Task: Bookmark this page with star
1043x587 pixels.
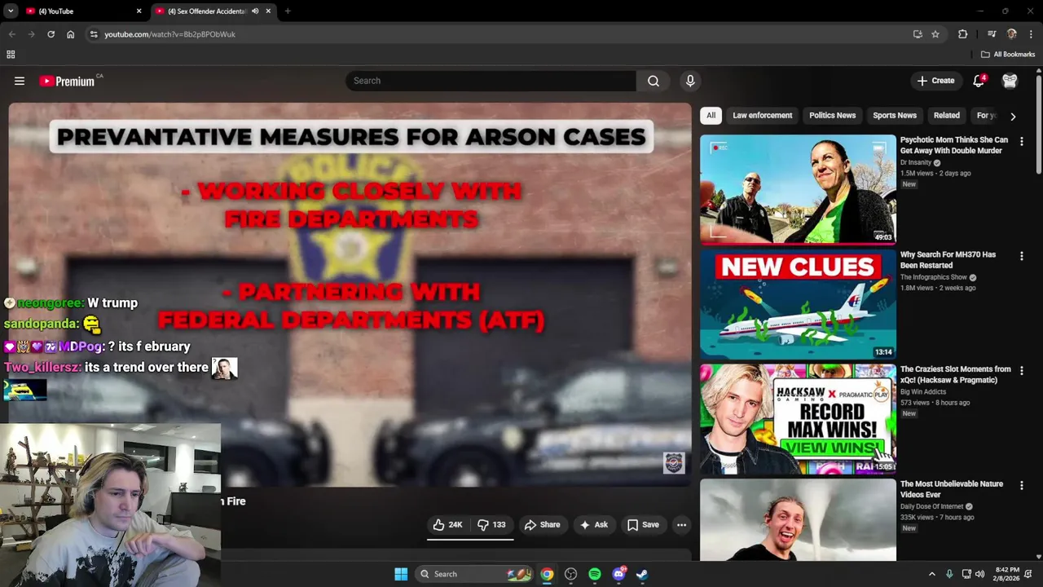Action: [935, 34]
